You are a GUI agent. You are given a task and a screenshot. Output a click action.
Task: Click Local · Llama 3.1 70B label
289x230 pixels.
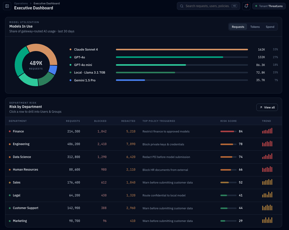90,72
